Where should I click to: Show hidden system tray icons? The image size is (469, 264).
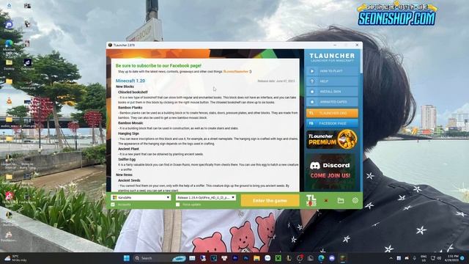pos(391,258)
